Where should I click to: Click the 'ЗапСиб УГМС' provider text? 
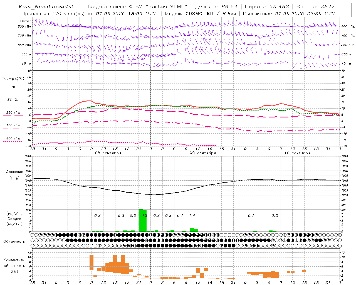[x=167, y=7]
